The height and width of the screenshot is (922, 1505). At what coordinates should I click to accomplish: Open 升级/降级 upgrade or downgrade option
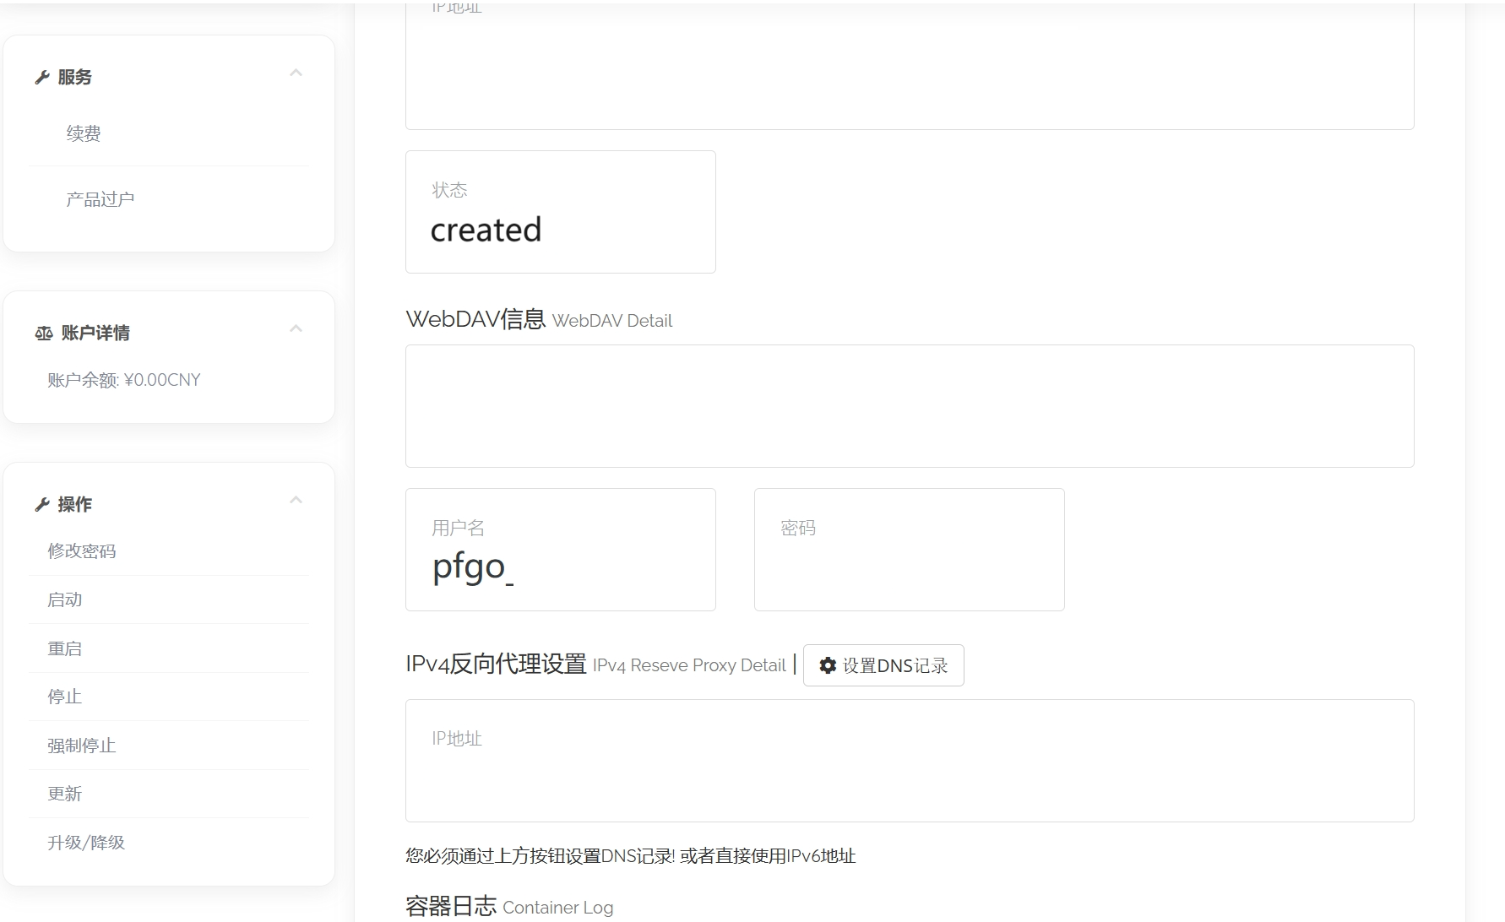[x=86, y=843]
